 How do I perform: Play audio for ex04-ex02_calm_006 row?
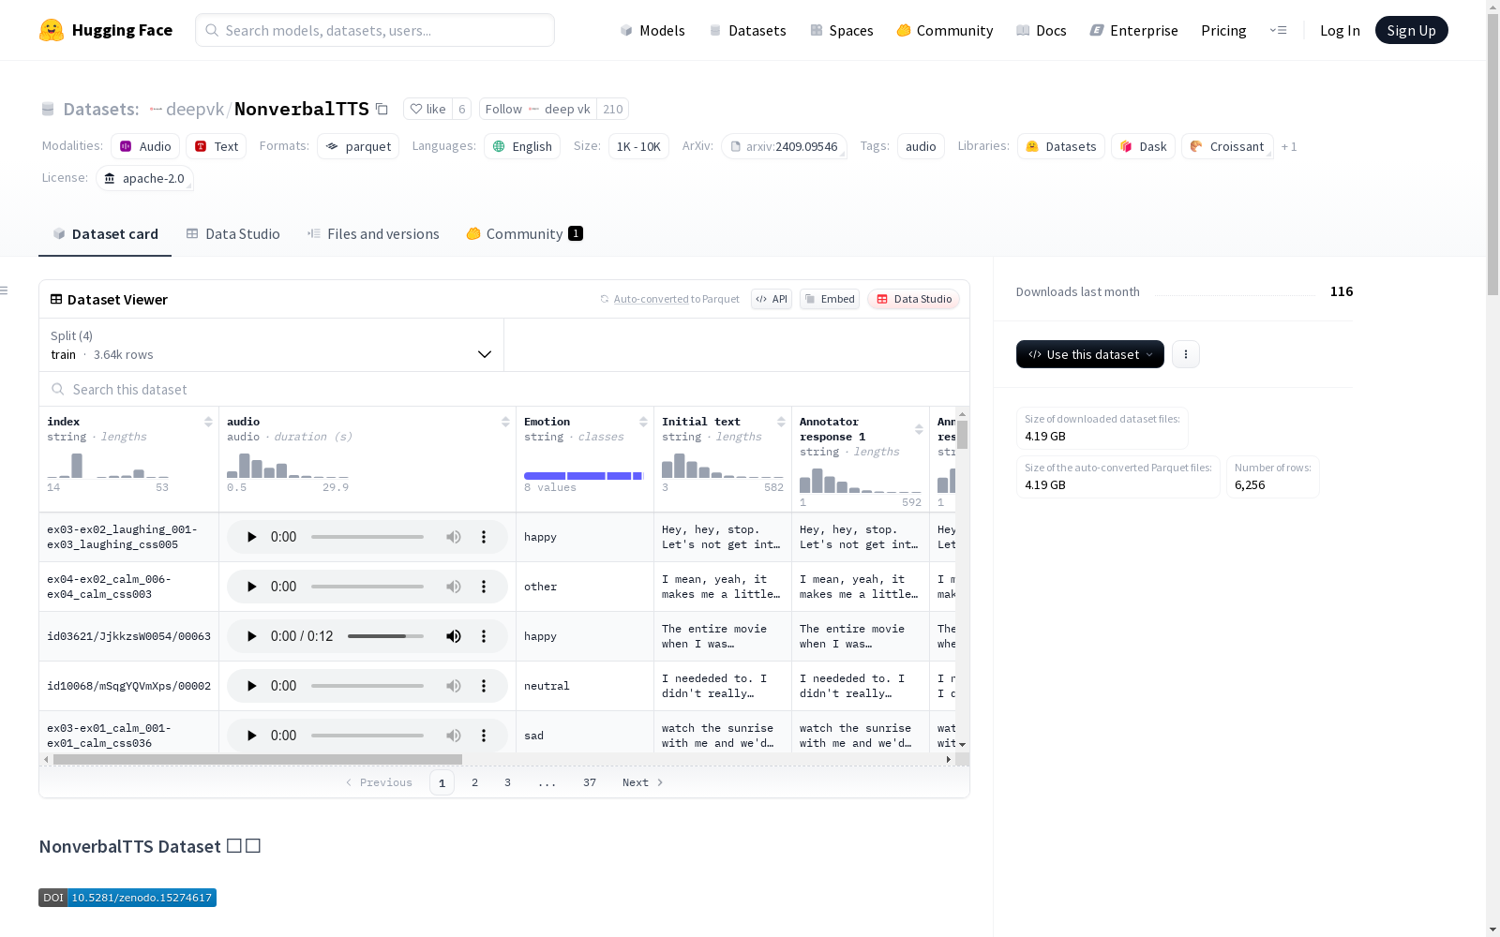point(251,587)
